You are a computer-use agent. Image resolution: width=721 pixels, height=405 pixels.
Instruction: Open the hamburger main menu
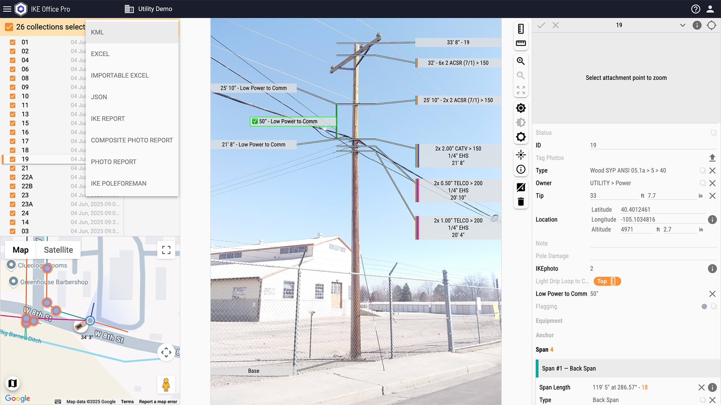(x=7, y=9)
